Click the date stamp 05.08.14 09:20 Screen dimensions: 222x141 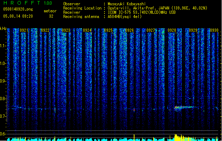click(x=18, y=16)
